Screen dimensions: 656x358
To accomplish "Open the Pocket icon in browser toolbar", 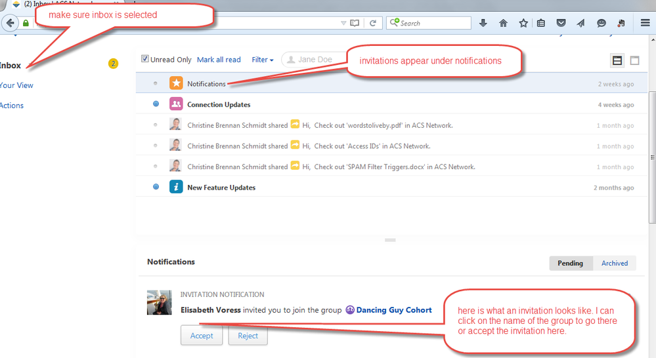I will [x=561, y=23].
